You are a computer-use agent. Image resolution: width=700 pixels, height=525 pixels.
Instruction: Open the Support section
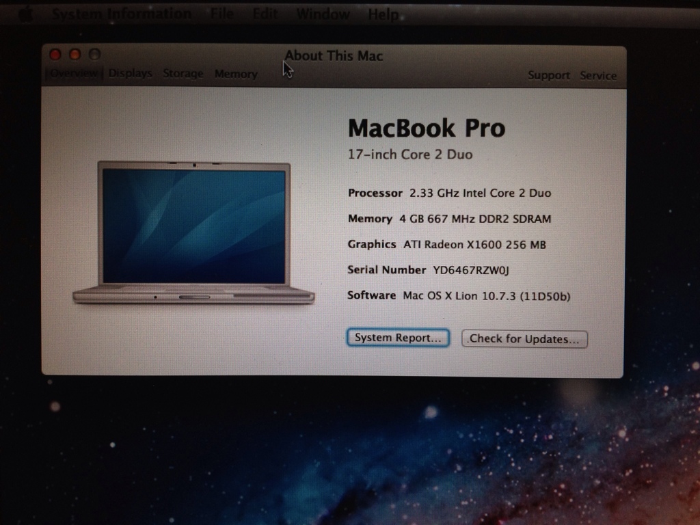point(549,75)
